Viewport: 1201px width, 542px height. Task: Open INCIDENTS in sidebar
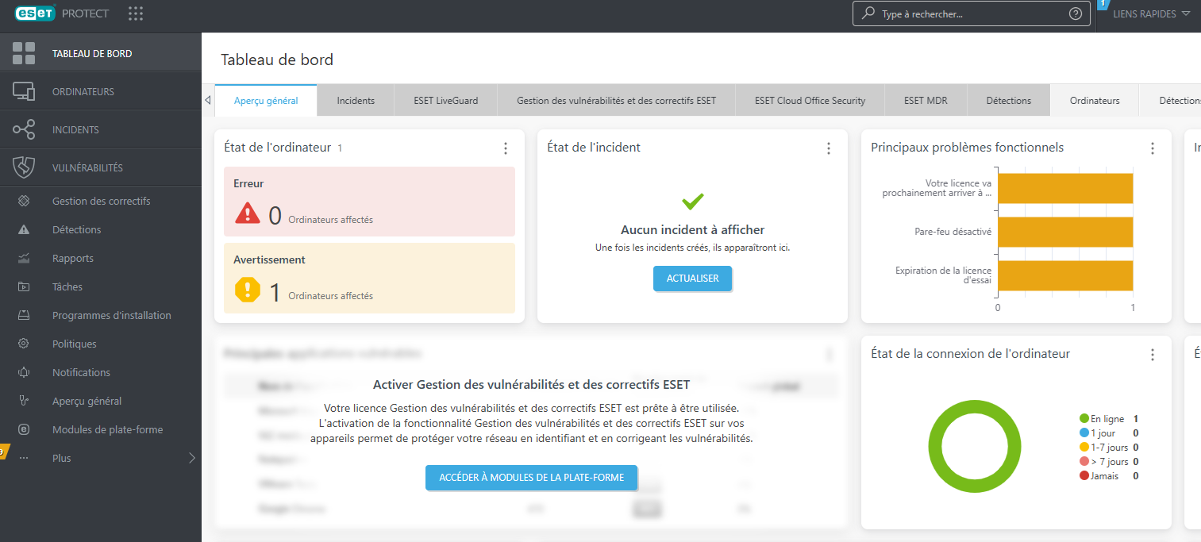pyautogui.click(x=101, y=129)
